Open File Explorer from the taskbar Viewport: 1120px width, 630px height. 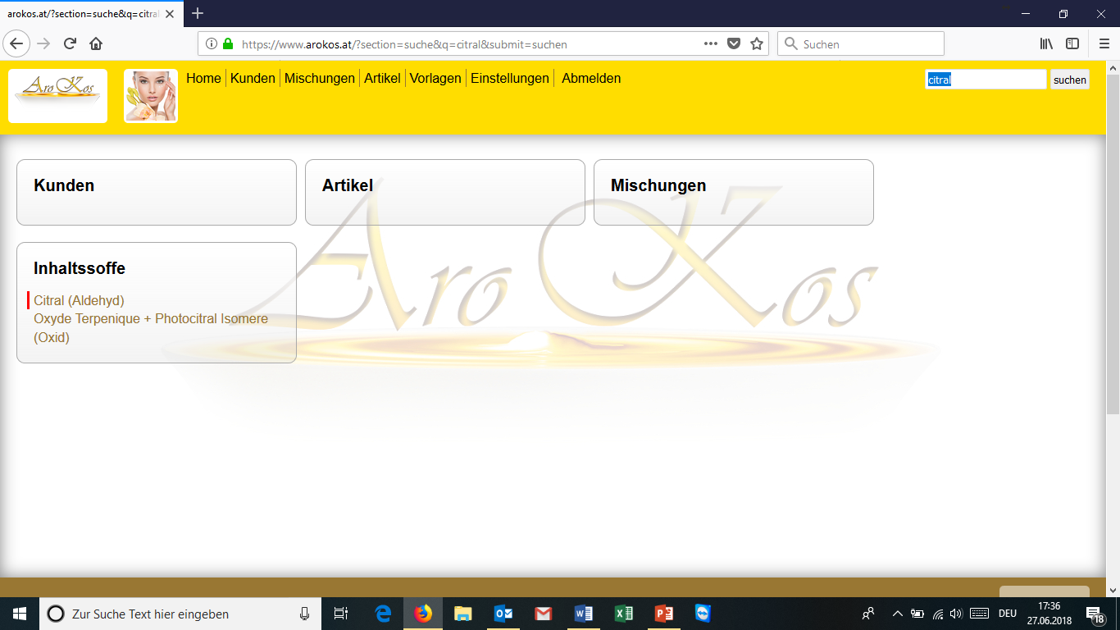click(x=463, y=614)
